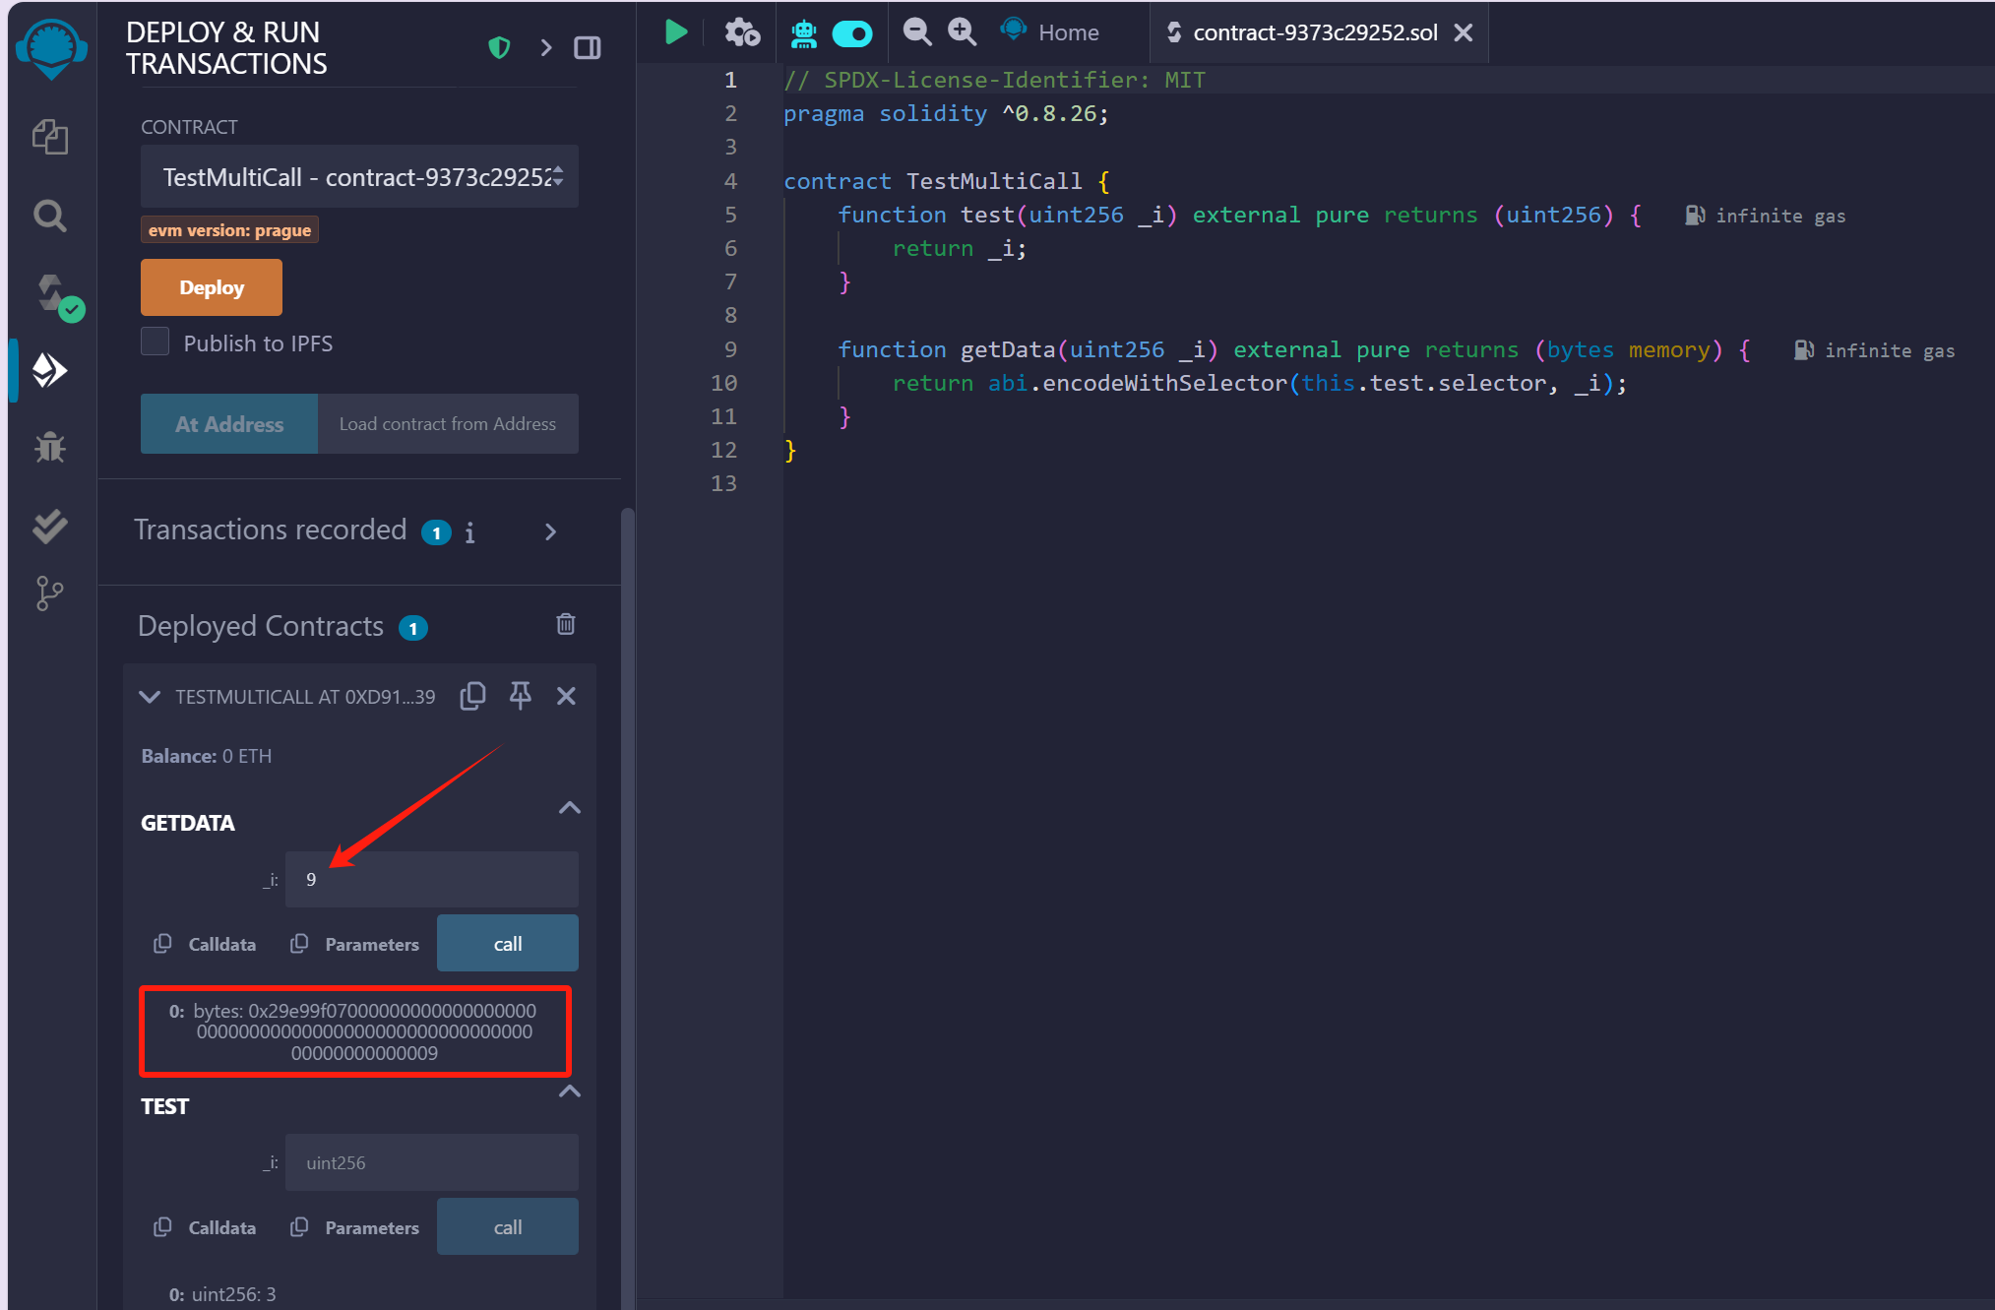Image resolution: width=1995 pixels, height=1310 pixels.
Task: Copy TestMultiCall contract address
Action: (472, 696)
